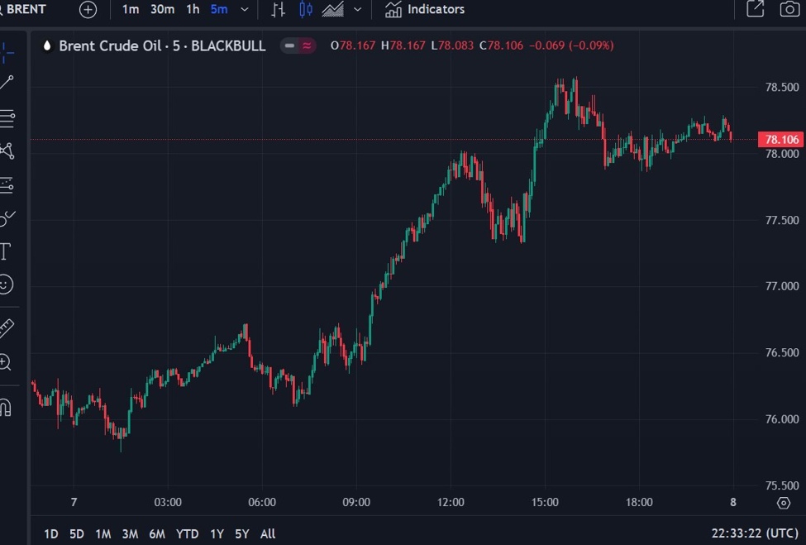Select the Text annotation tool
This screenshot has height=545, width=806.
tap(6, 251)
